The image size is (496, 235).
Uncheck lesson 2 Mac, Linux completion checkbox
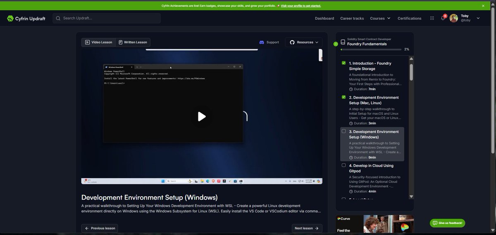(343, 97)
